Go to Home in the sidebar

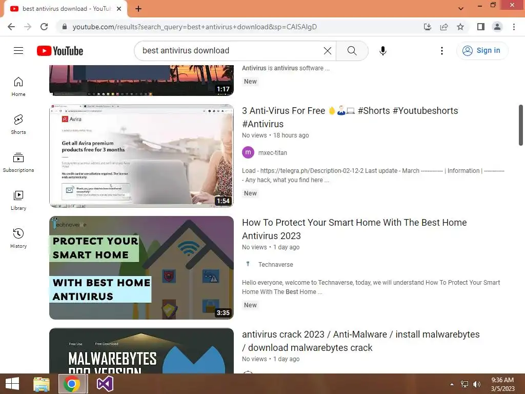(18, 87)
